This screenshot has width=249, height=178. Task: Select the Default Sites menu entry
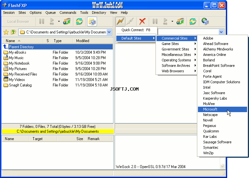pos(136,38)
